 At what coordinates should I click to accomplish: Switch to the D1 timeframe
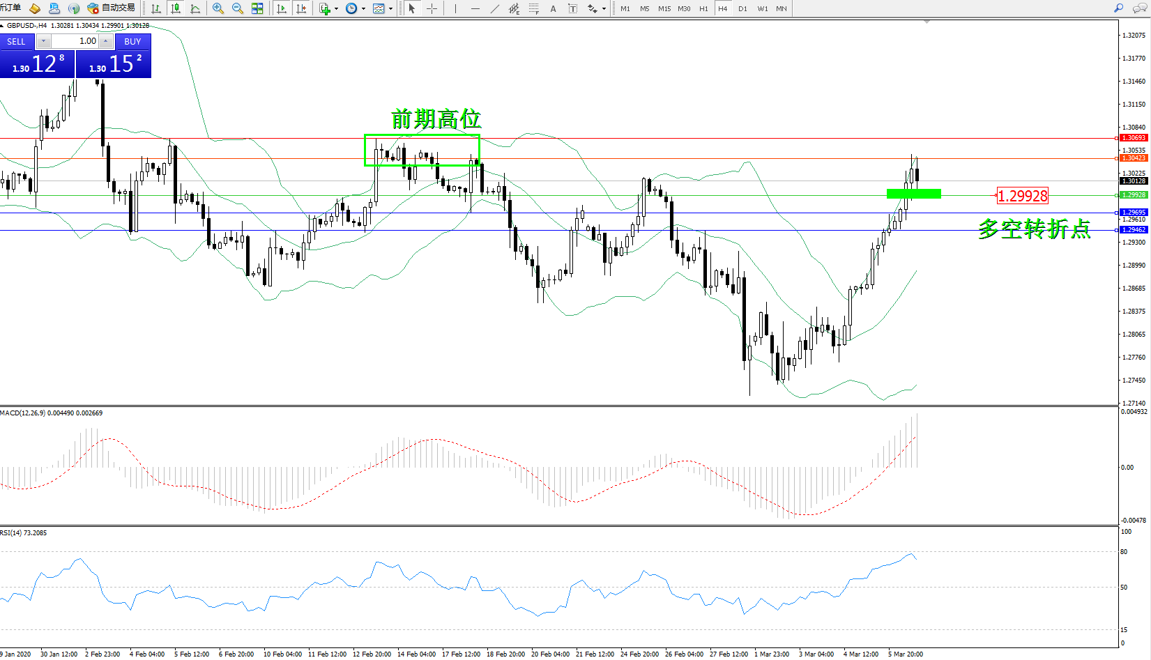coord(742,8)
